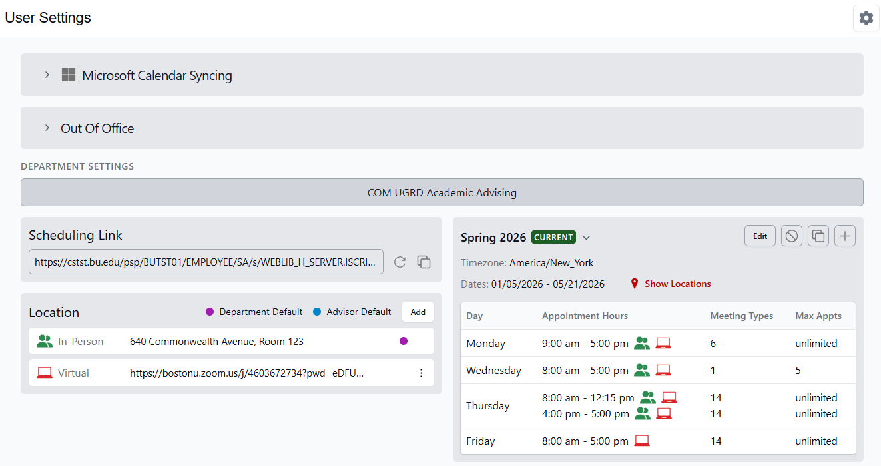This screenshot has width=881, height=466.
Task: Click the Day column header
Action: (474, 316)
